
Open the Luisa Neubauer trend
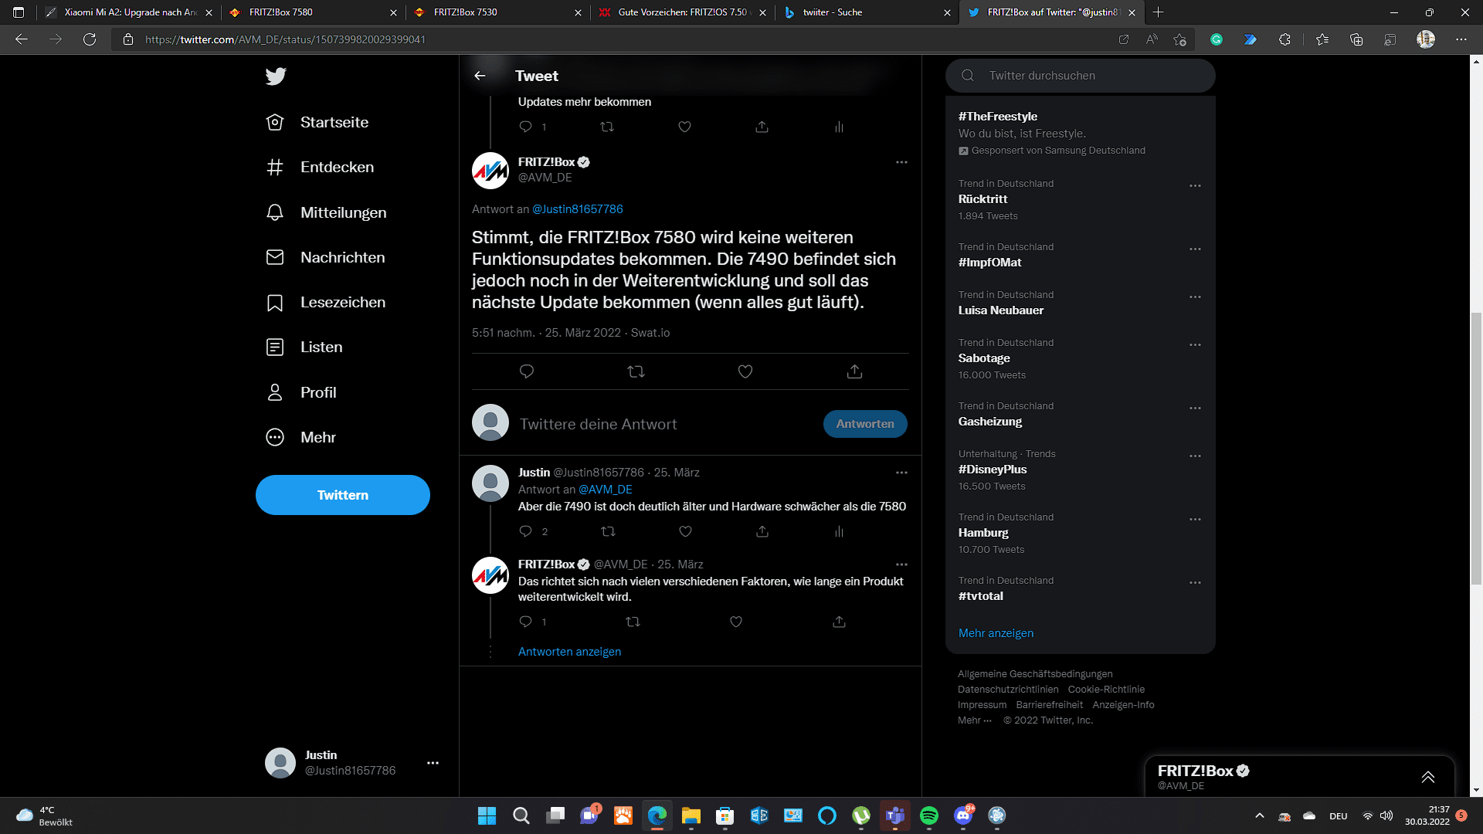[1001, 310]
